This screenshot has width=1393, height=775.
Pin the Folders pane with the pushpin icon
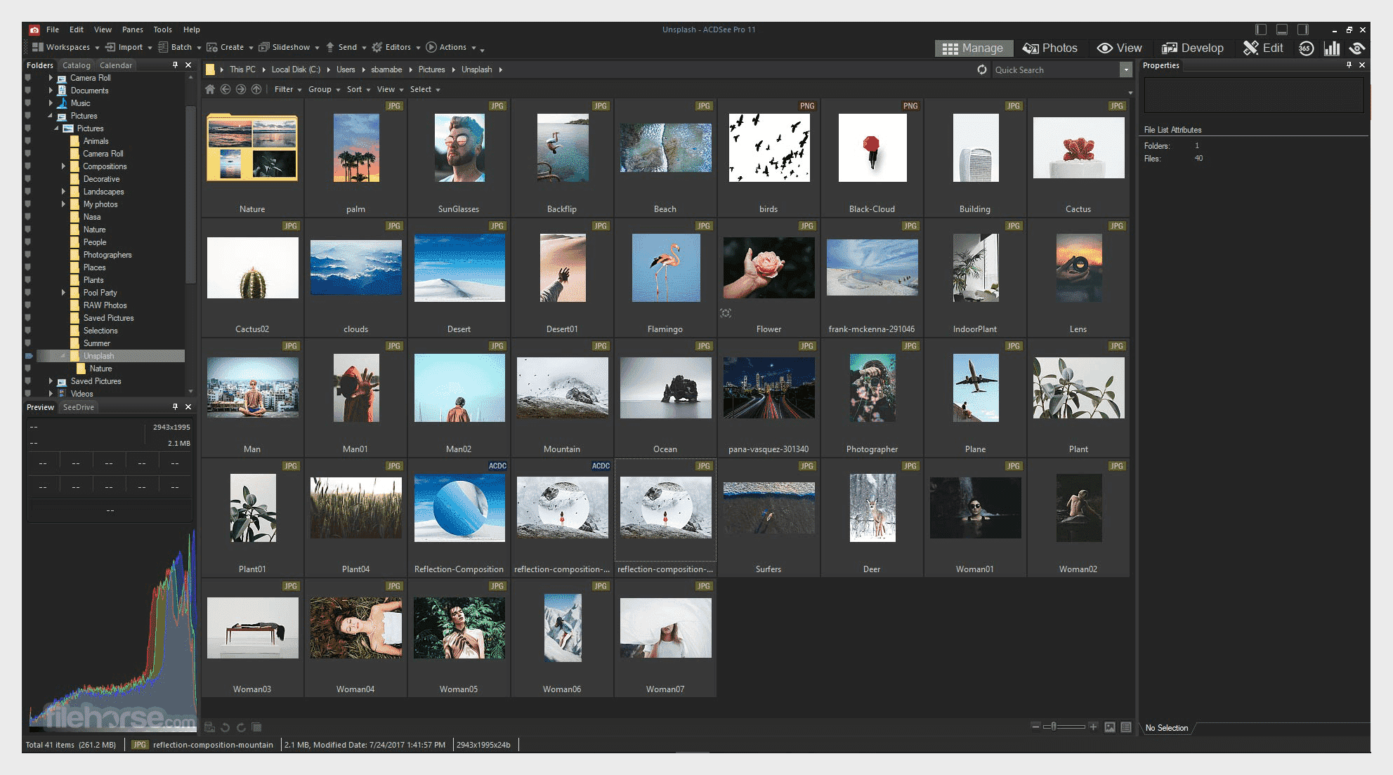point(176,65)
